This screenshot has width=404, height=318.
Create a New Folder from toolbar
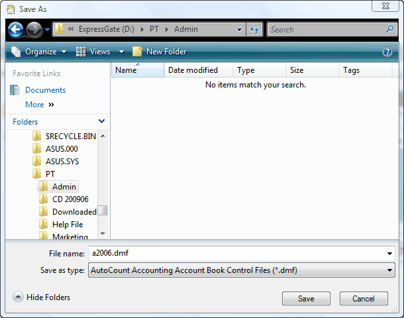(x=160, y=52)
